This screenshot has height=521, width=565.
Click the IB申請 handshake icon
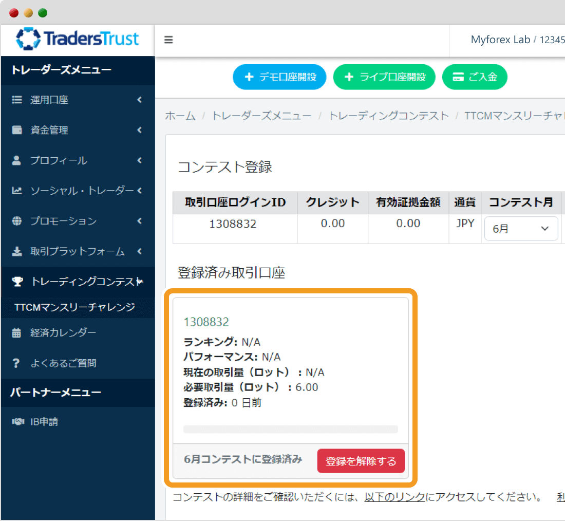point(18,421)
